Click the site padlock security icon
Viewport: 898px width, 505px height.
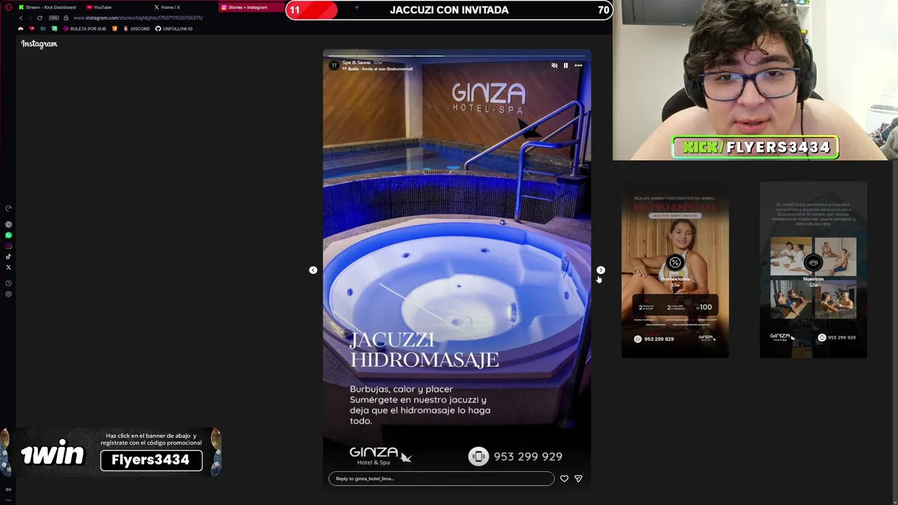(66, 18)
